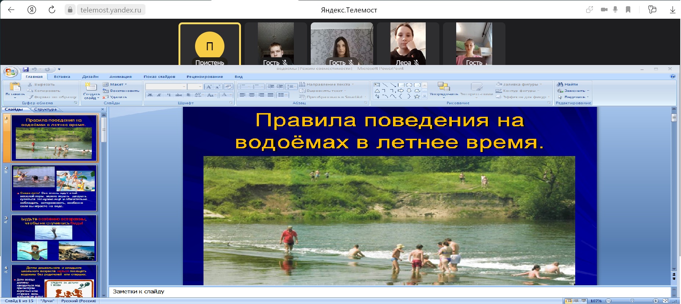Image resolution: width=681 pixels, height=304 pixels.
Task: Click browser camera permission icon
Action: 604,10
